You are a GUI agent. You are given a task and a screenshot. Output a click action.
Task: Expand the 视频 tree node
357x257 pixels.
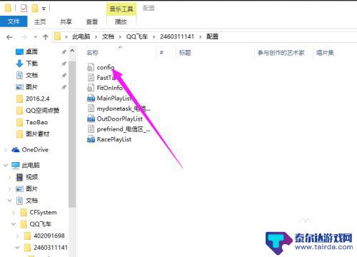[9, 177]
